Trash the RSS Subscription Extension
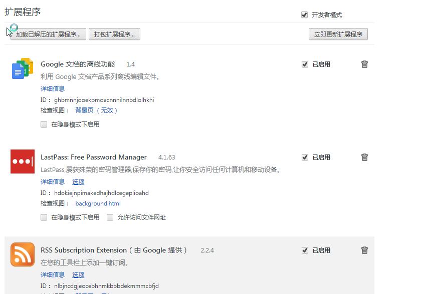This screenshot has width=426, height=294. coord(364,250)
